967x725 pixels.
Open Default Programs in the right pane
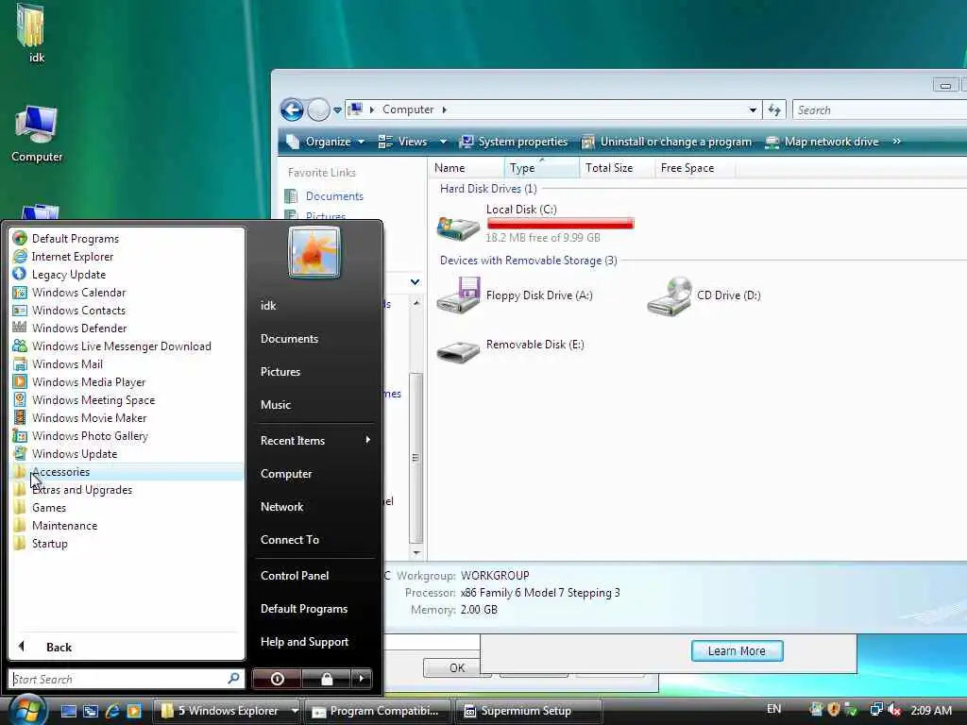point(304,609)
